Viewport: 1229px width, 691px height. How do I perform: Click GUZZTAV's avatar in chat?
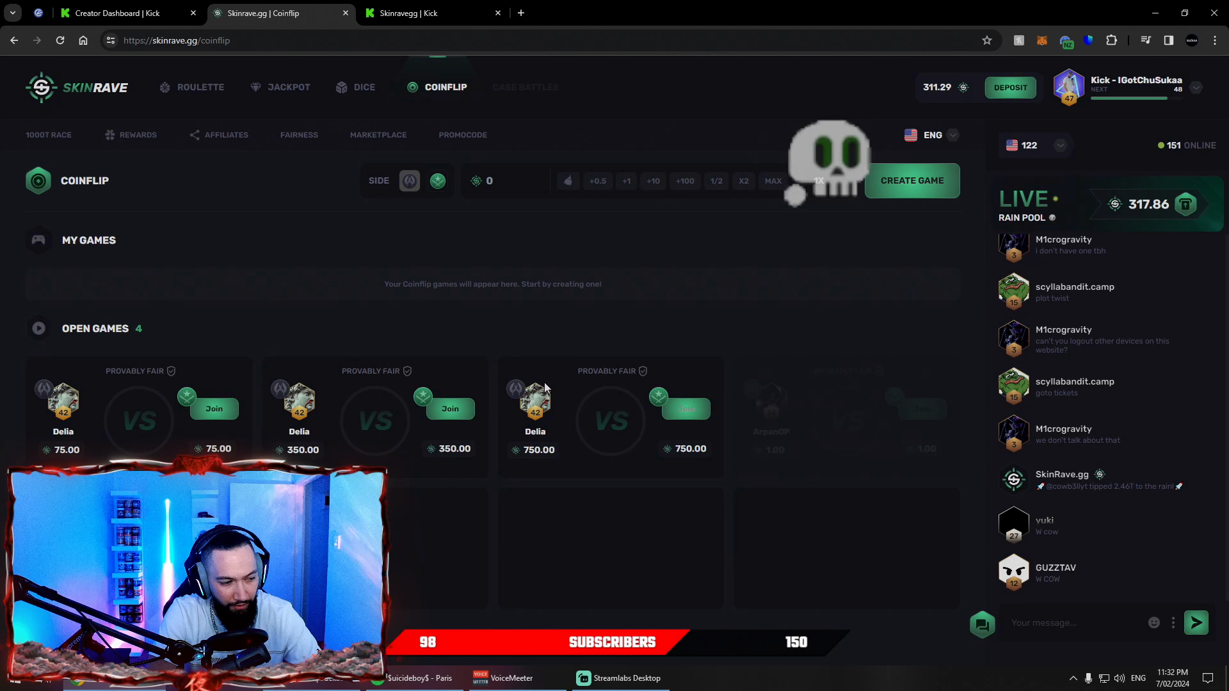tap(1013, 571)
